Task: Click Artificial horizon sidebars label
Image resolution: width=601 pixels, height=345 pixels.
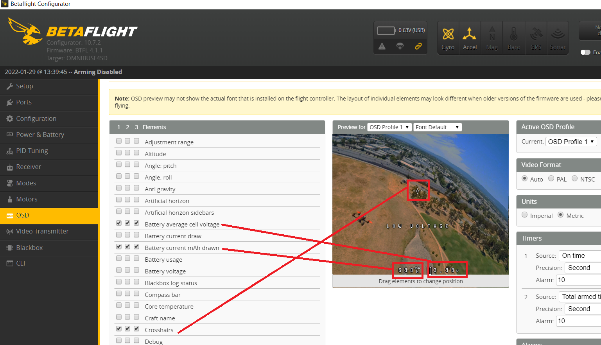Action: tap(179, 213)
